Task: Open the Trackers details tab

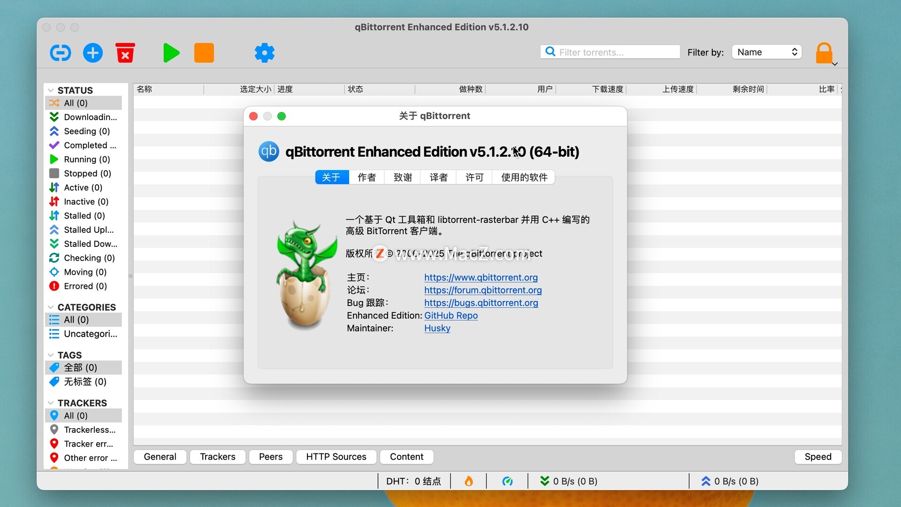Action: coord(218,457)
